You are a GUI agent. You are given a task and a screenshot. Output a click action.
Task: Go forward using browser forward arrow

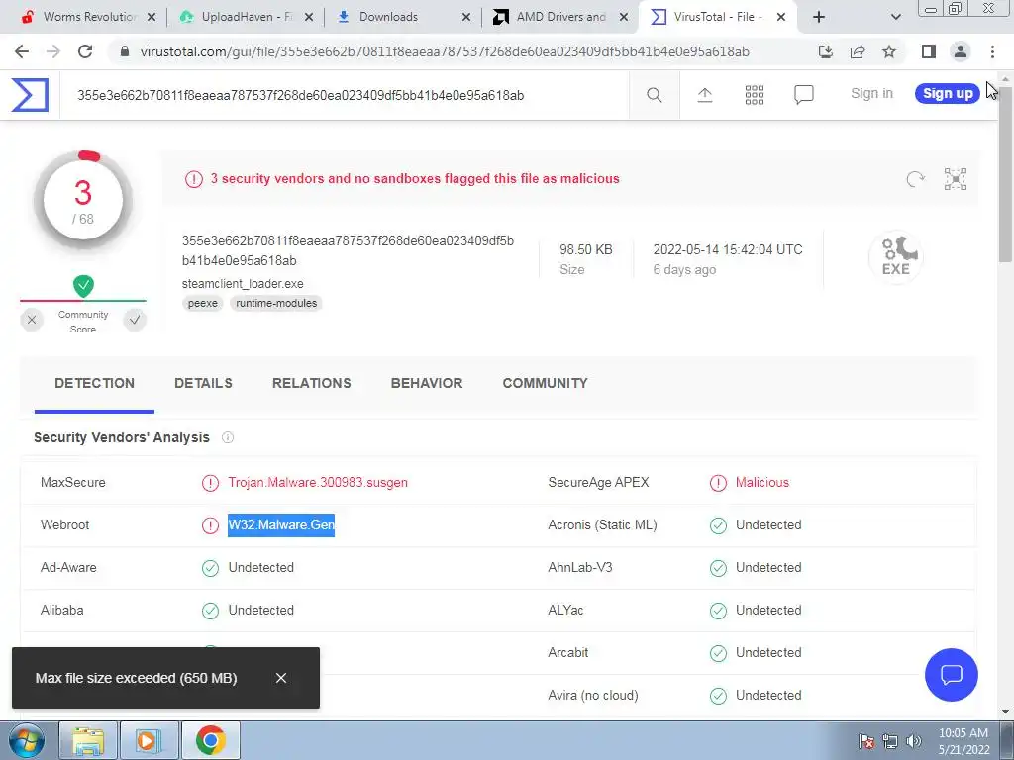click(x=53, y=51)
